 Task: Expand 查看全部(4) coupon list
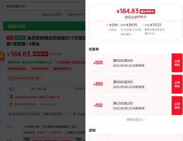click(x=136, y=120)
